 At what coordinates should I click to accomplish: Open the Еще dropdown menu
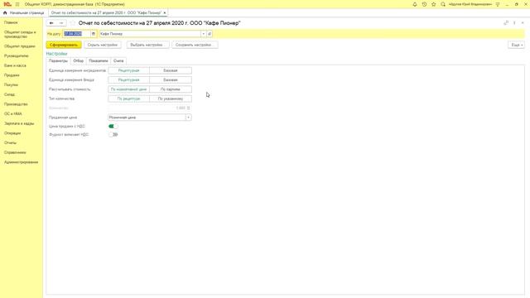click(x=516, y=45)
